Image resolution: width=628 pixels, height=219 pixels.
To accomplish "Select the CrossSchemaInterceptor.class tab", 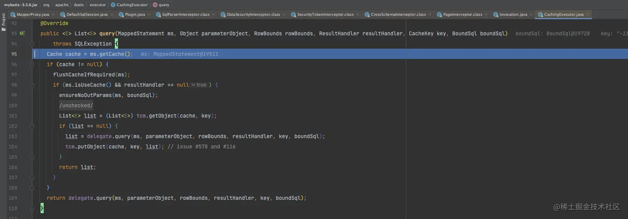I will tap(398, 14).
